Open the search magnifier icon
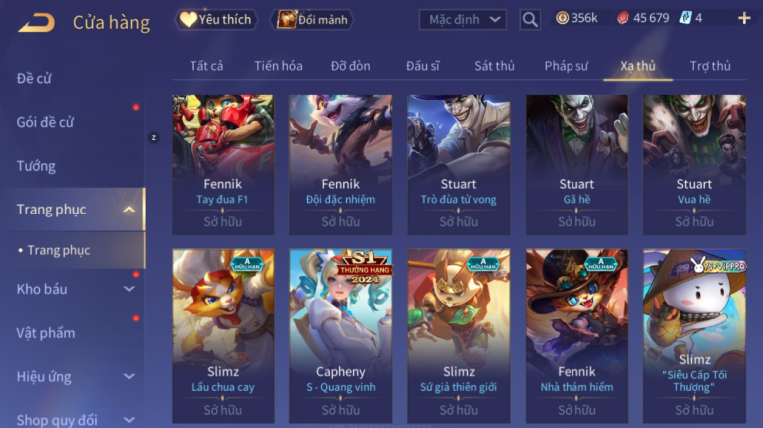The height and width of the screenshot is (428, 763). click(530, 20)
